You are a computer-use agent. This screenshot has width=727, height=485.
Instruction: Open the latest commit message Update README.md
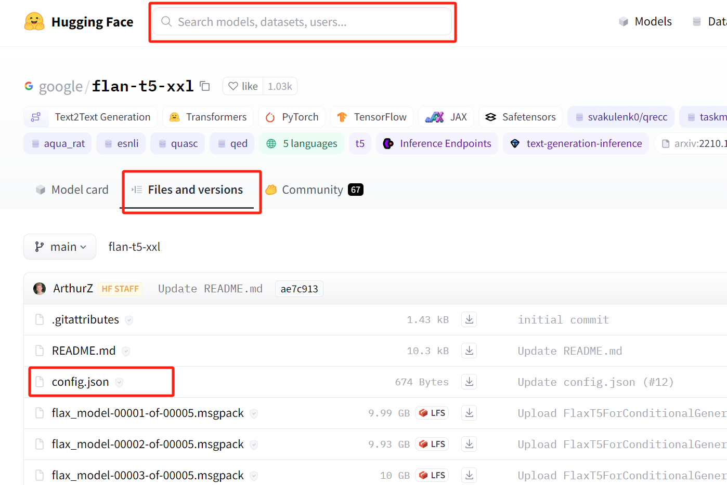210,289
